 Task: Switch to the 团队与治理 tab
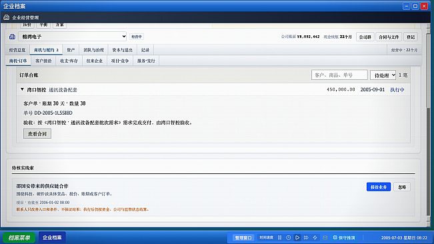(x=94, y=50)
